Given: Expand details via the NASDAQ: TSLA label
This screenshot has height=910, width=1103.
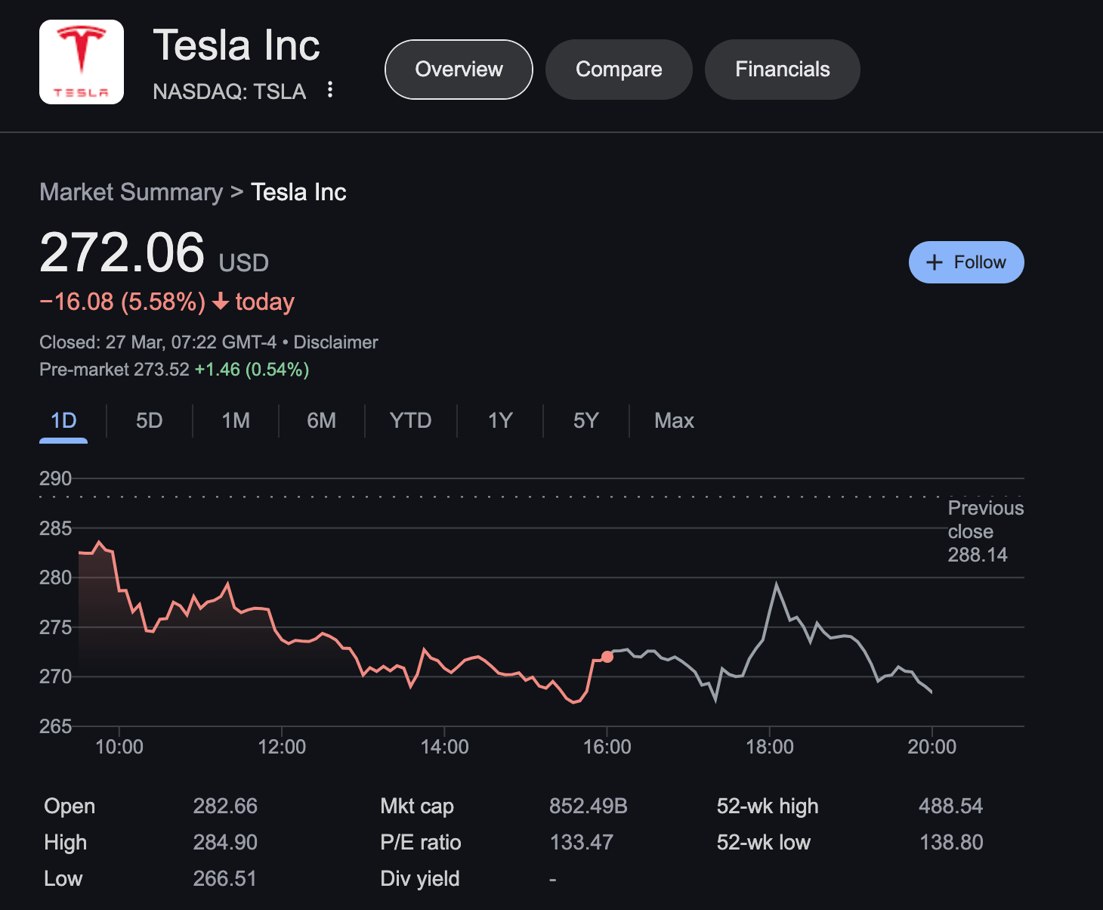Looking at the screenshot, I should [229, 91].
